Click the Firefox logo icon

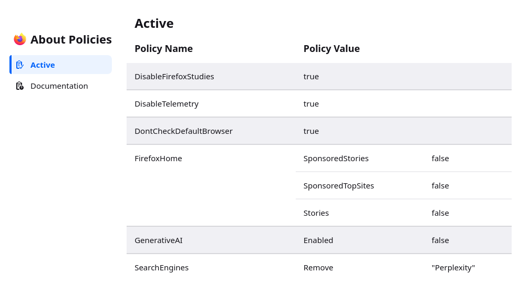(20, 39)
